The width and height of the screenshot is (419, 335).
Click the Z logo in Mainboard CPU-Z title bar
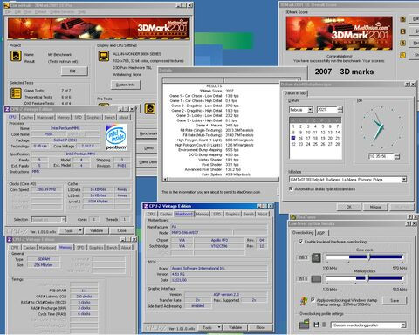(146, 206)
